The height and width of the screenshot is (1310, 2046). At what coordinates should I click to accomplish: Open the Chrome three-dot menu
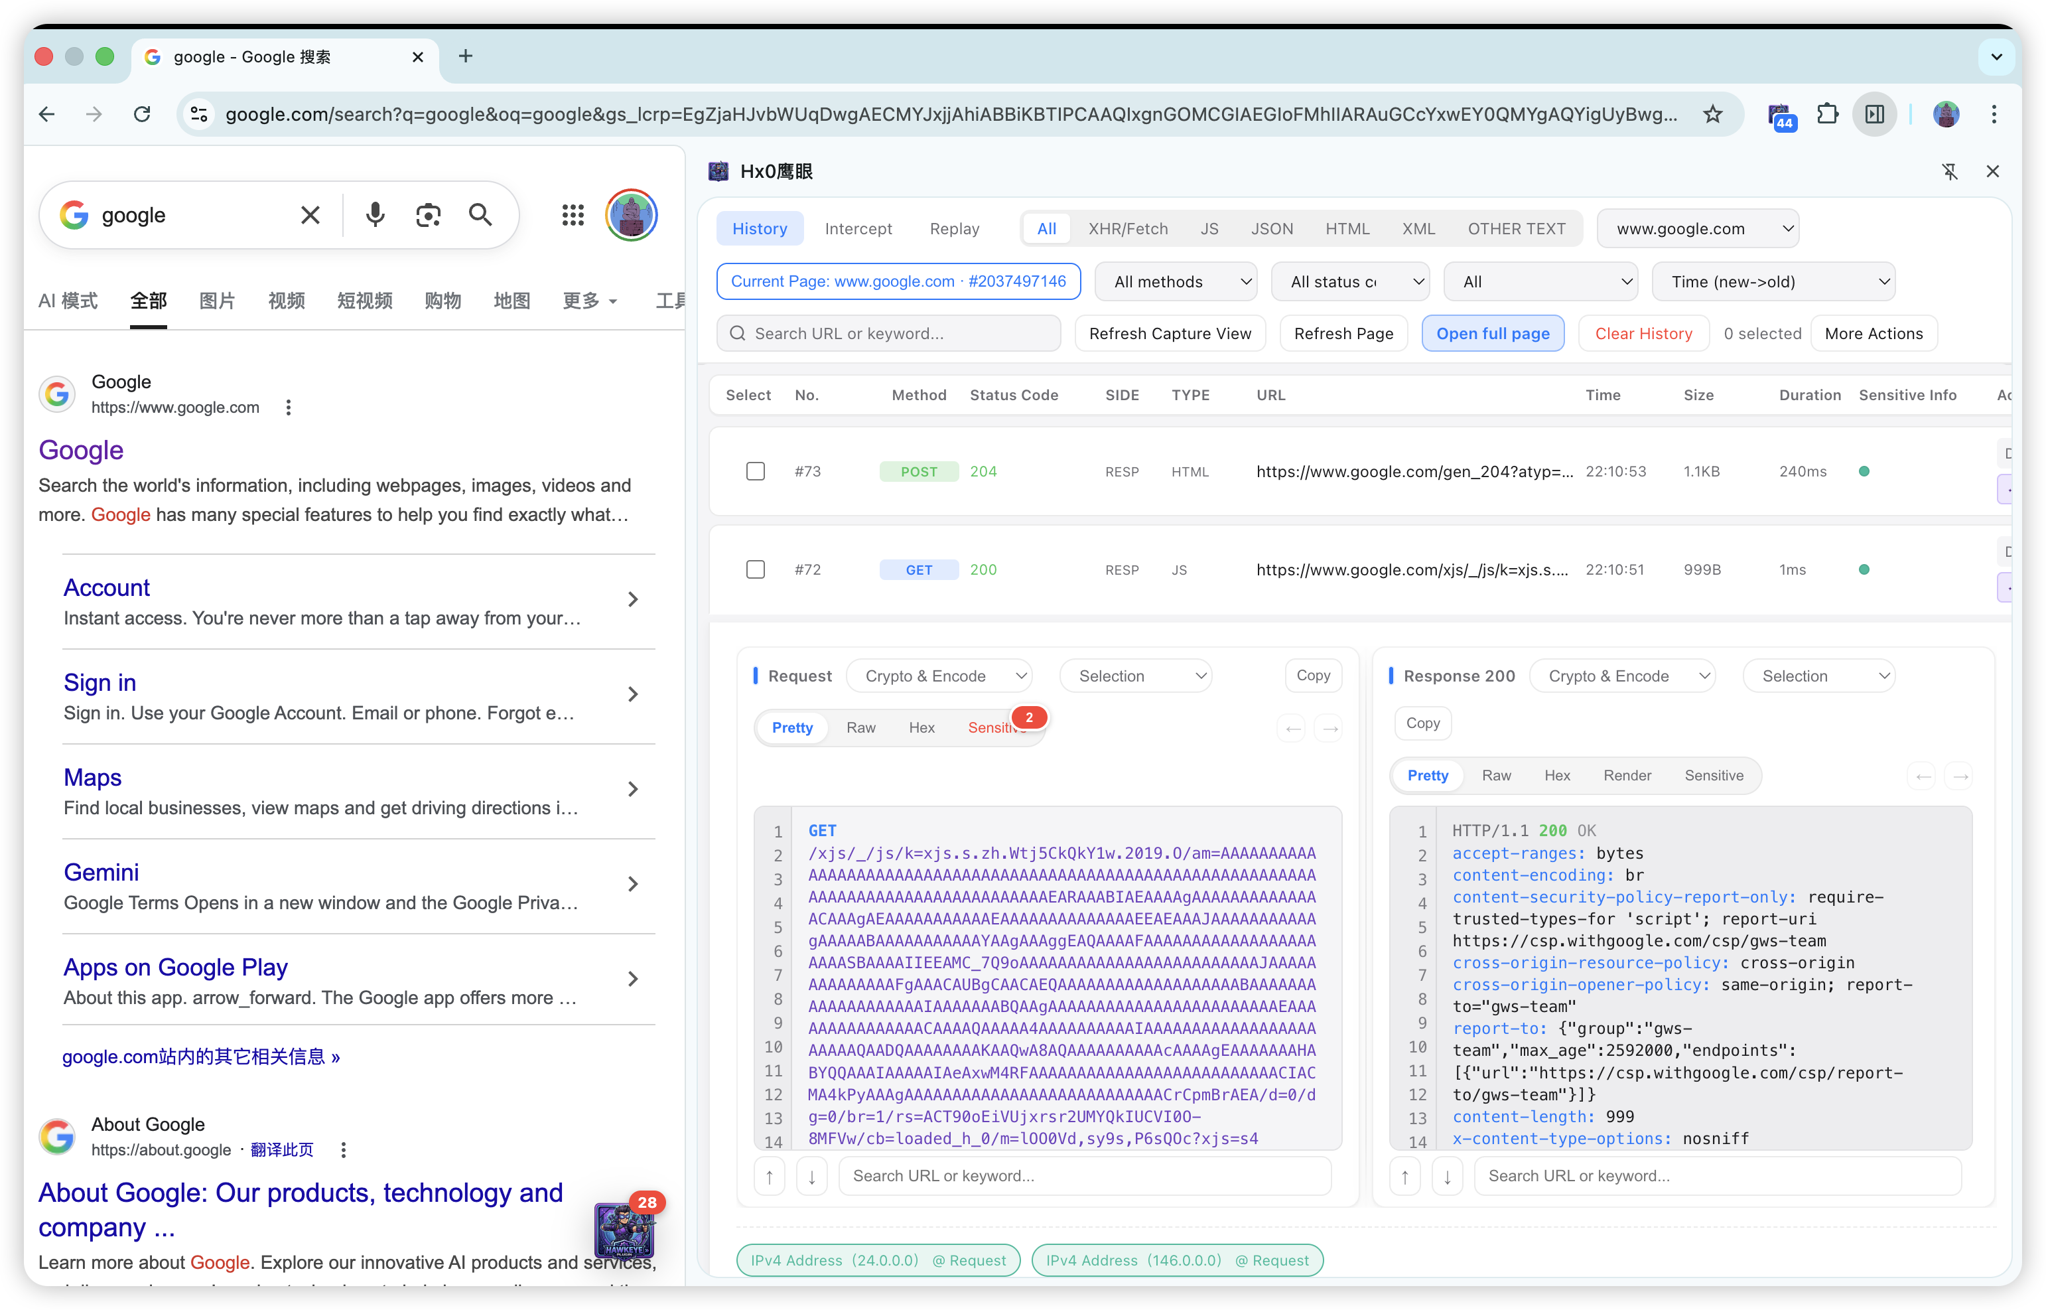(1994, 114)
